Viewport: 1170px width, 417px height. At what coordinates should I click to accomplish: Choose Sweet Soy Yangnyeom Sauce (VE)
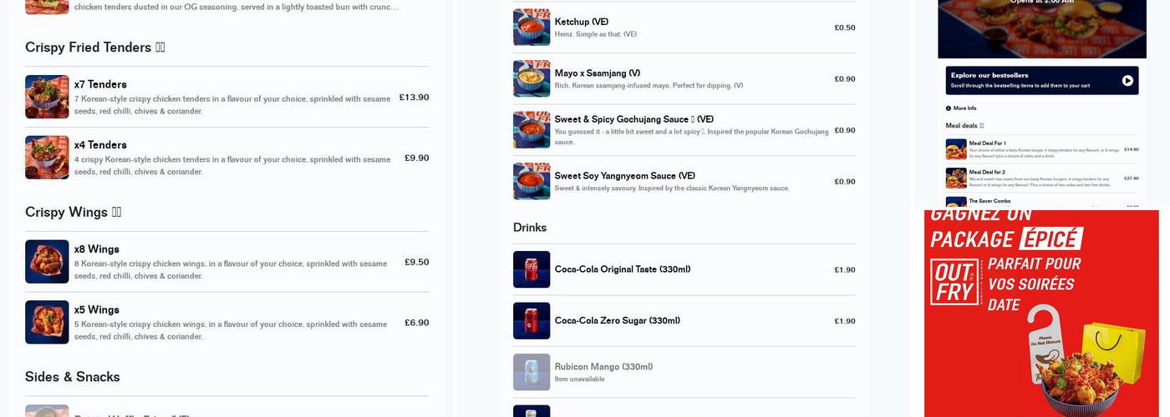tap(624, 176)
